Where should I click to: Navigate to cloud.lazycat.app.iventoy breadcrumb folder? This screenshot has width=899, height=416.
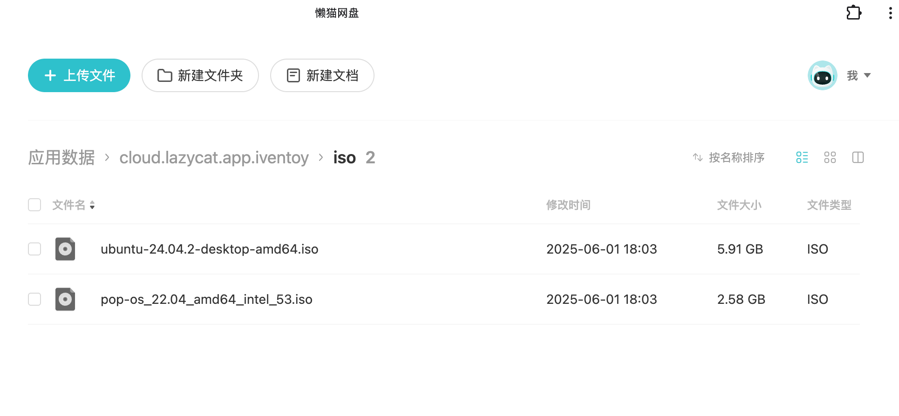click(214, 158)
